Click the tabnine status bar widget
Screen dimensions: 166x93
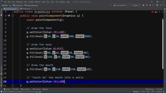click(137, 92)
